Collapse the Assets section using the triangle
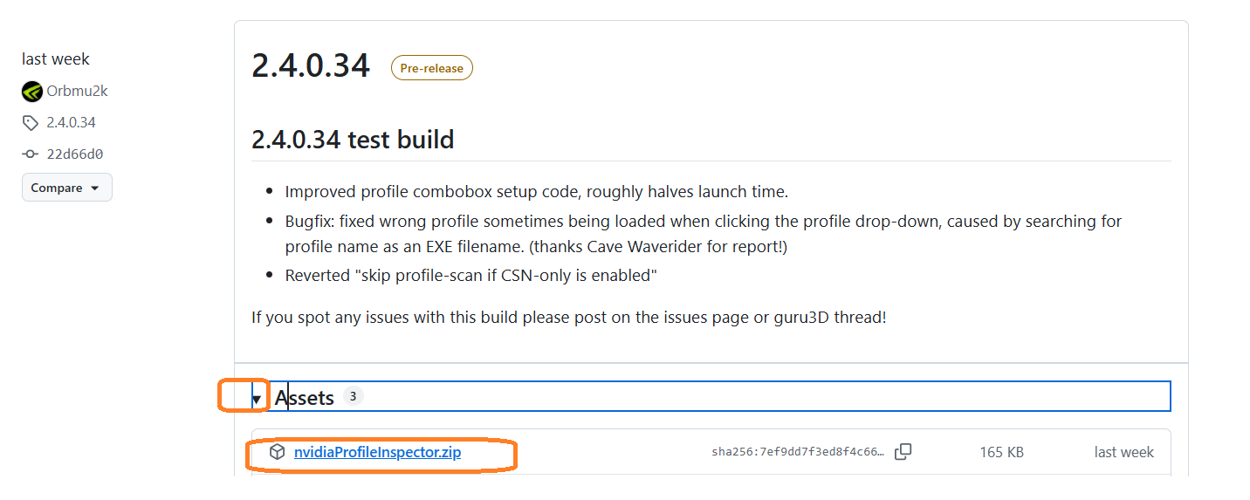The height and width of the screenshot is (500, 1250). click(258, 399)
